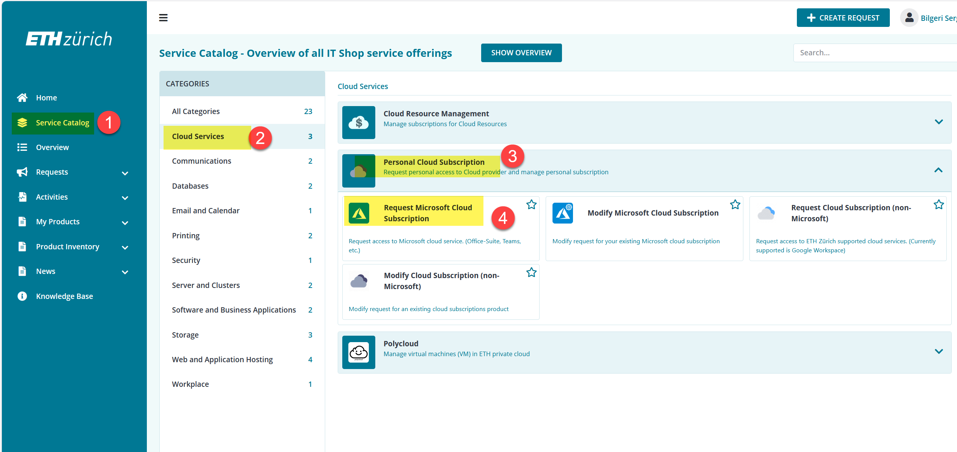The height and width of the screenshot is (452, 957).
Task: Expand the My Products submenu chevron
Action: point(125,223)
